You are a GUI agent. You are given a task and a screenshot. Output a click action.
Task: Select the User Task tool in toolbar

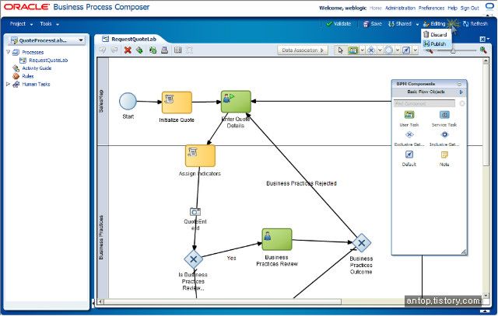pos(352,50)
